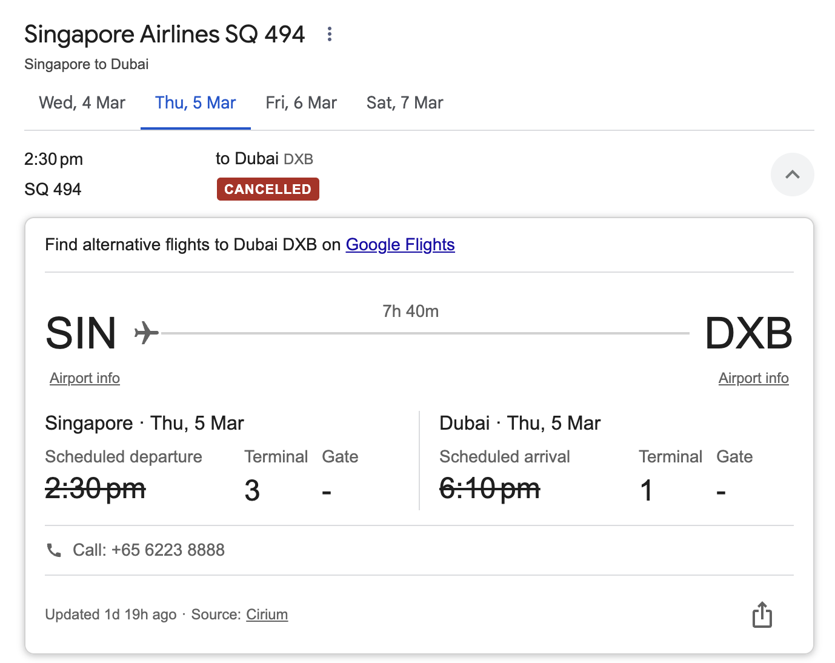This screenshot has height=663, width=835.
Task: Click the SIN airport code
Action: [81, 333]
